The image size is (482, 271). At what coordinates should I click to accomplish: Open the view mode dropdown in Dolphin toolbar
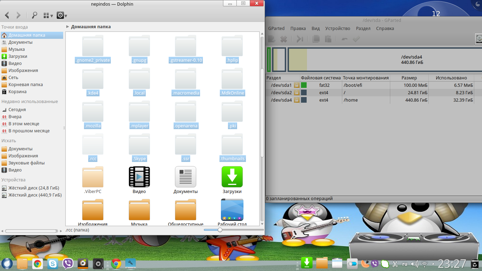[48, 15]
